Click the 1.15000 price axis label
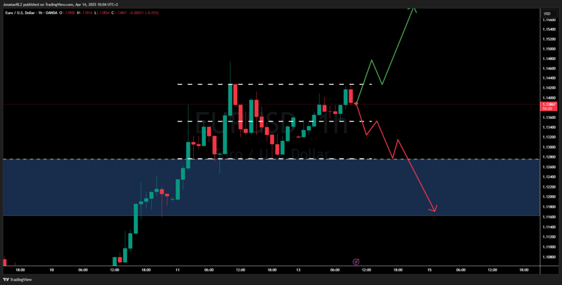The width and height of the screenshot is (562, 285). pyautogui.click(x=548, y=49)
